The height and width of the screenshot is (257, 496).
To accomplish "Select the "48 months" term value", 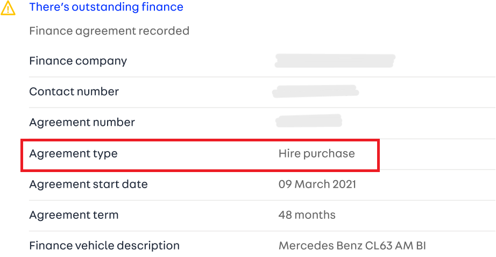I will (x=307, y=215).
